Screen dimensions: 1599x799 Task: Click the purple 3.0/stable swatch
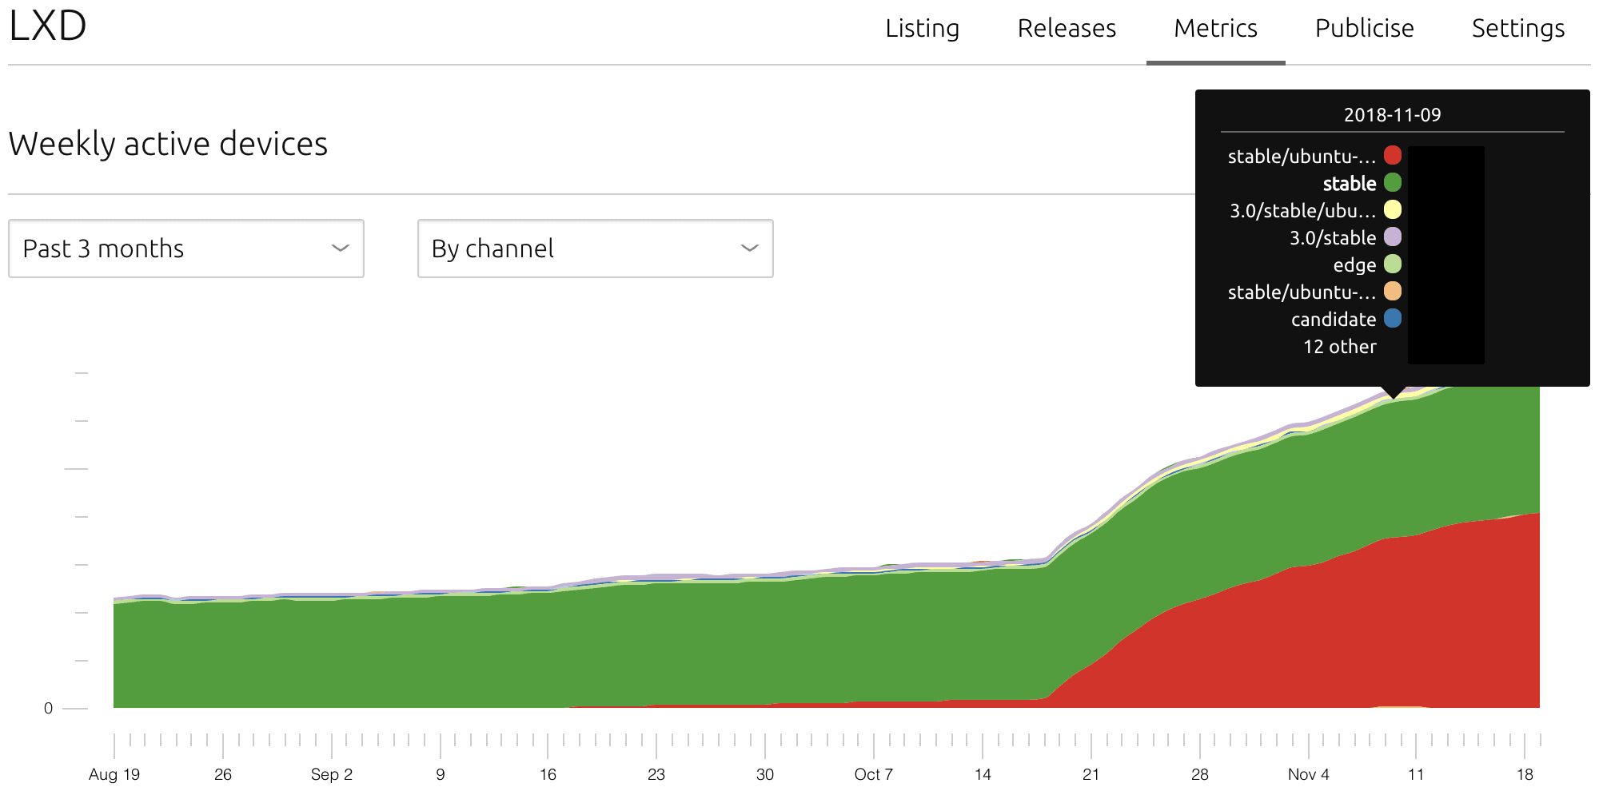1393,237
